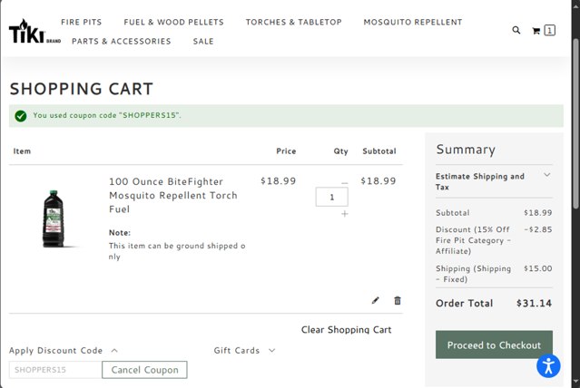Click the Summary heading
Image resolution: width=580 pixels, height=388 pixels.
click(x=466, y=150)
